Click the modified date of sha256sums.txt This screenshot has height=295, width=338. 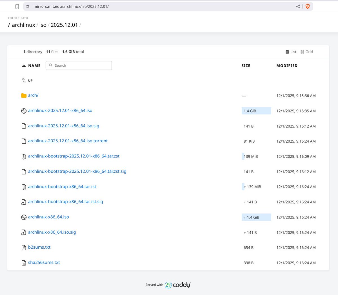pos(296,263)
